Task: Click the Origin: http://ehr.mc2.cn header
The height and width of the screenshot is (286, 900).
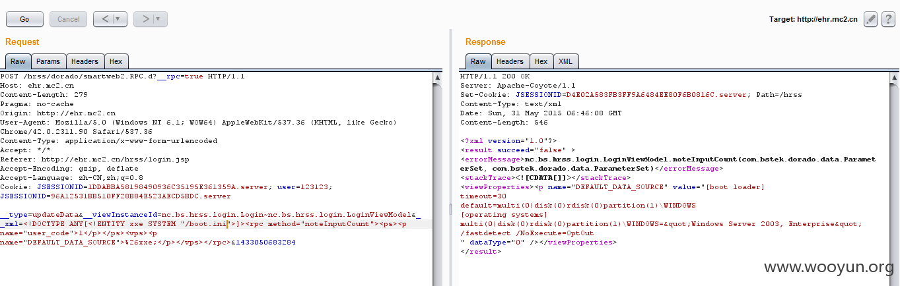Action: click(57, 113)
